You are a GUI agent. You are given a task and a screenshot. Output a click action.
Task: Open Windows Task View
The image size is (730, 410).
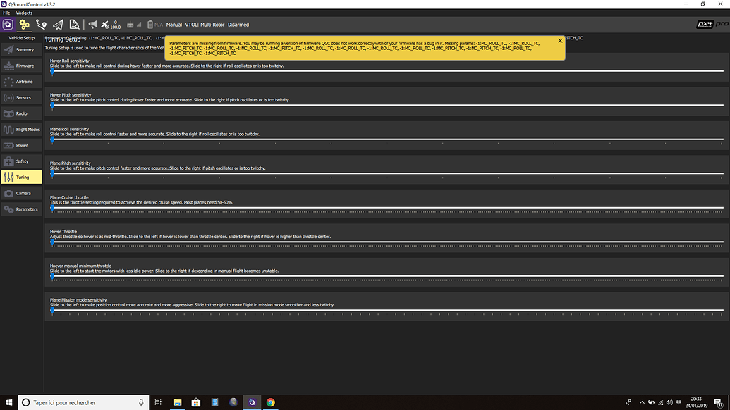158,402
